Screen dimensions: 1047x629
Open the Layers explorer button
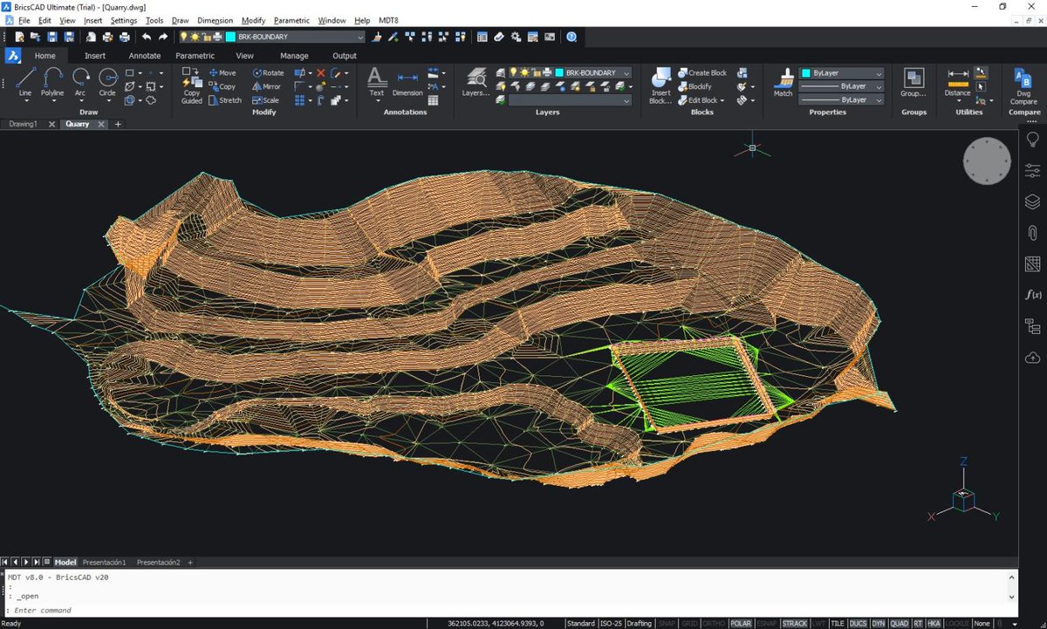tap(476, 81)
